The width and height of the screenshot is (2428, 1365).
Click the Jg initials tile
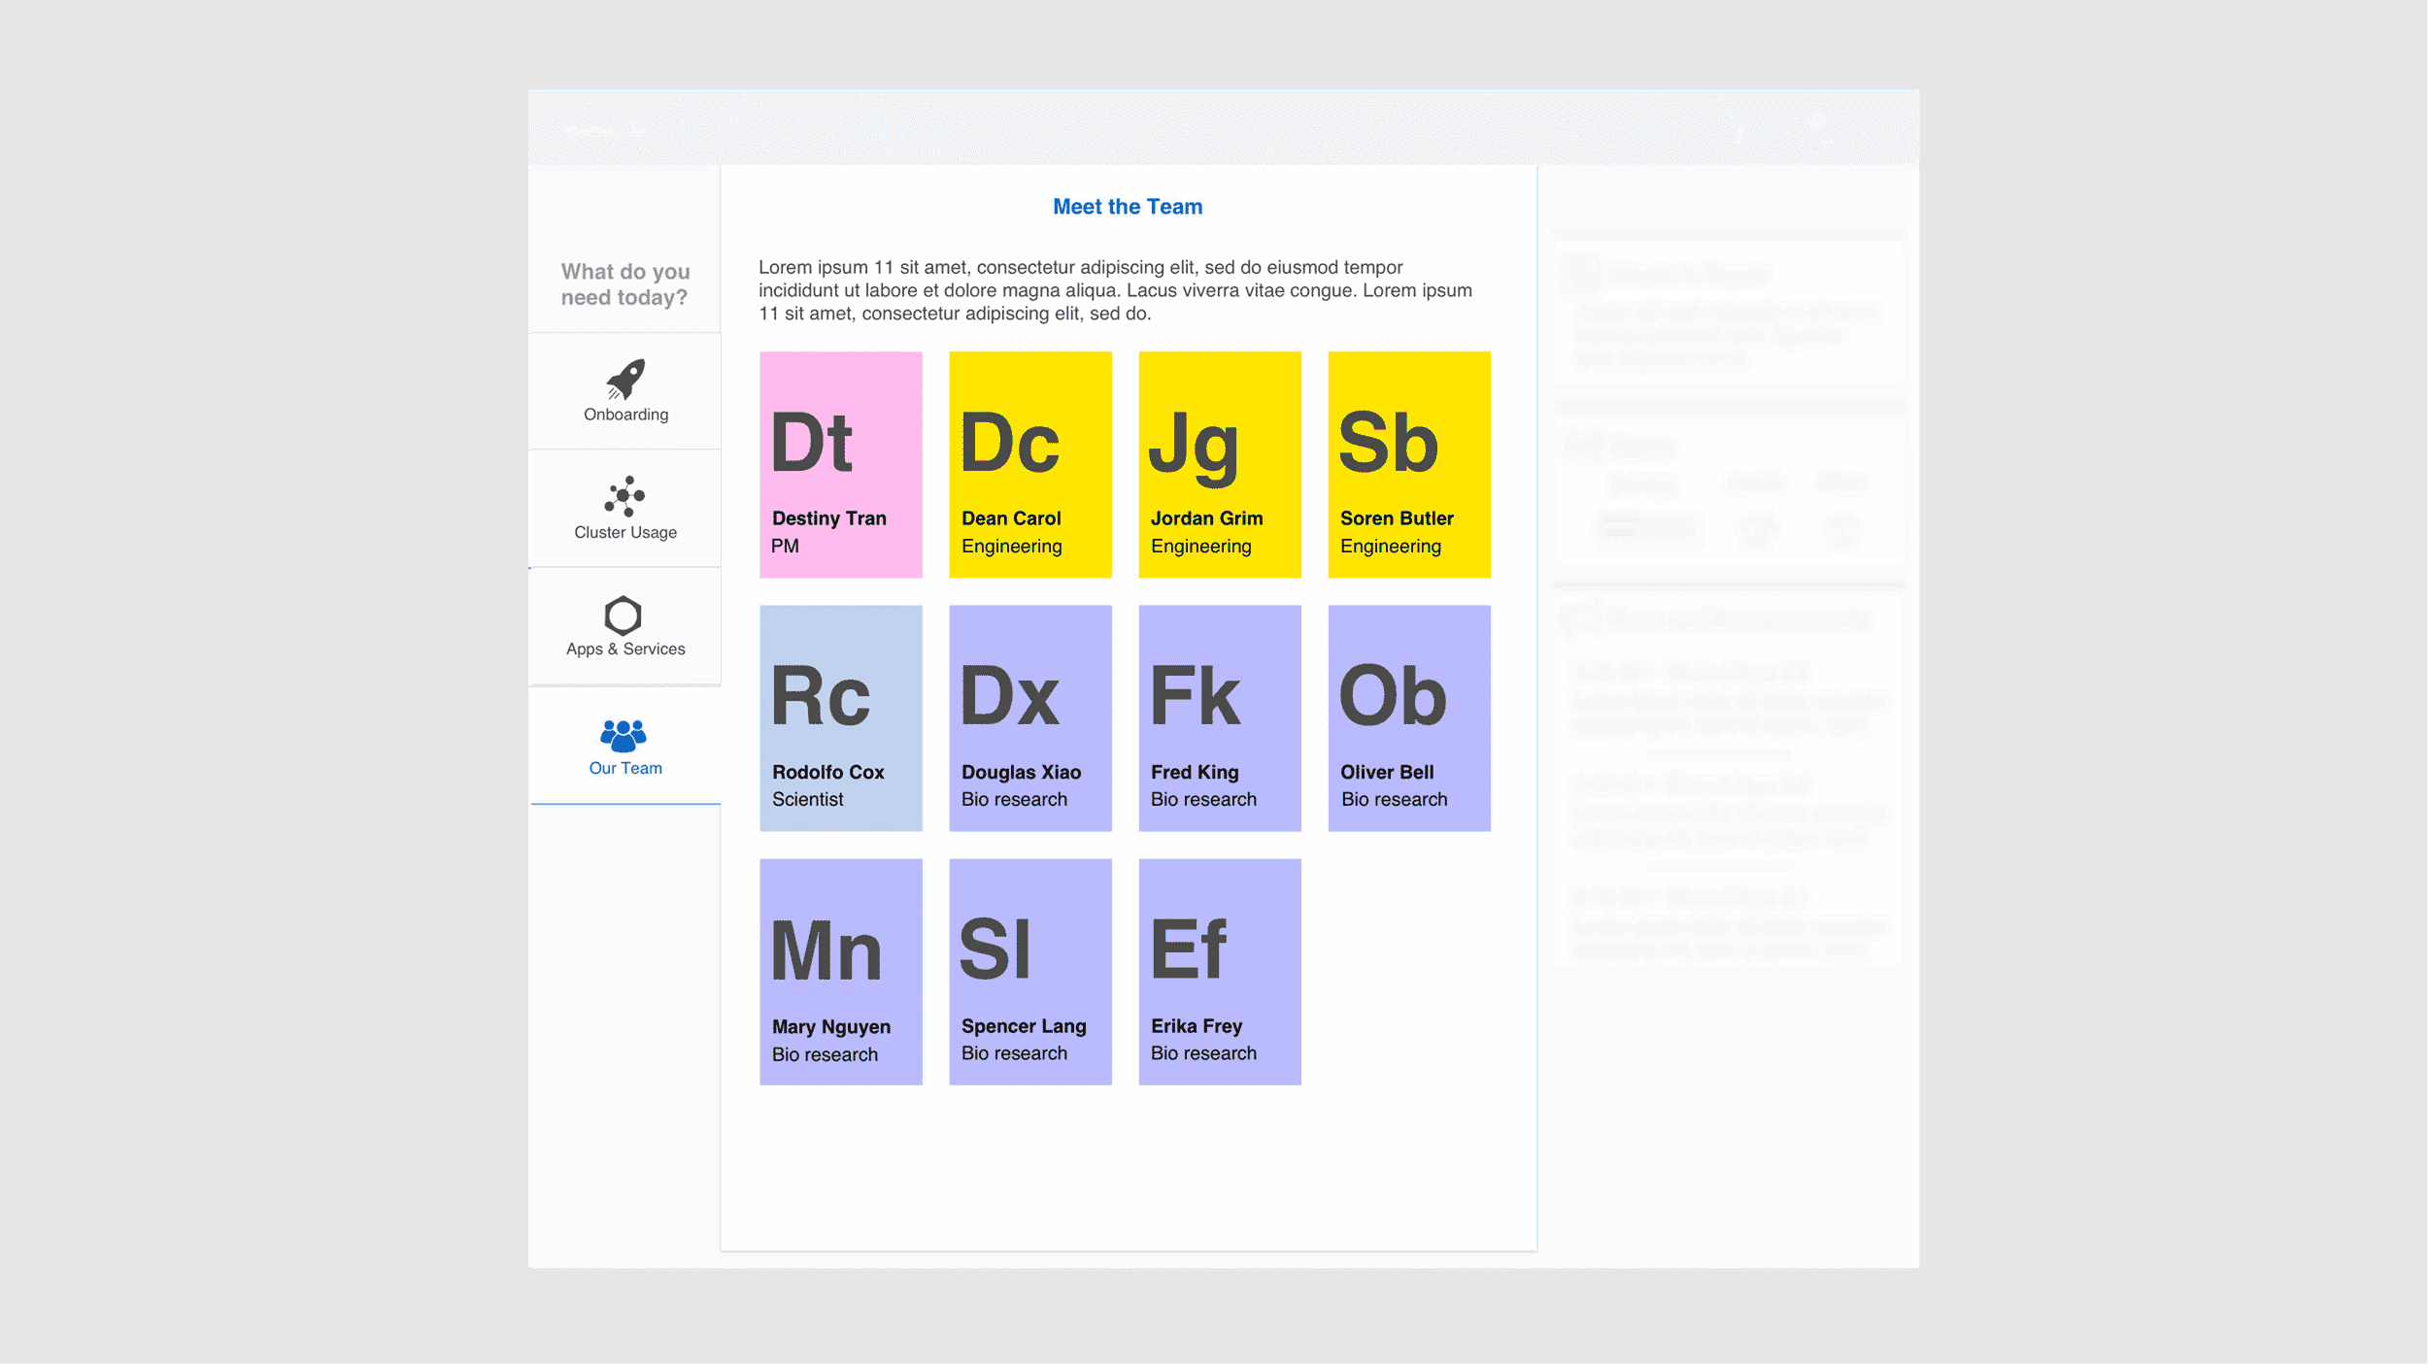[x=1194, y=445]
